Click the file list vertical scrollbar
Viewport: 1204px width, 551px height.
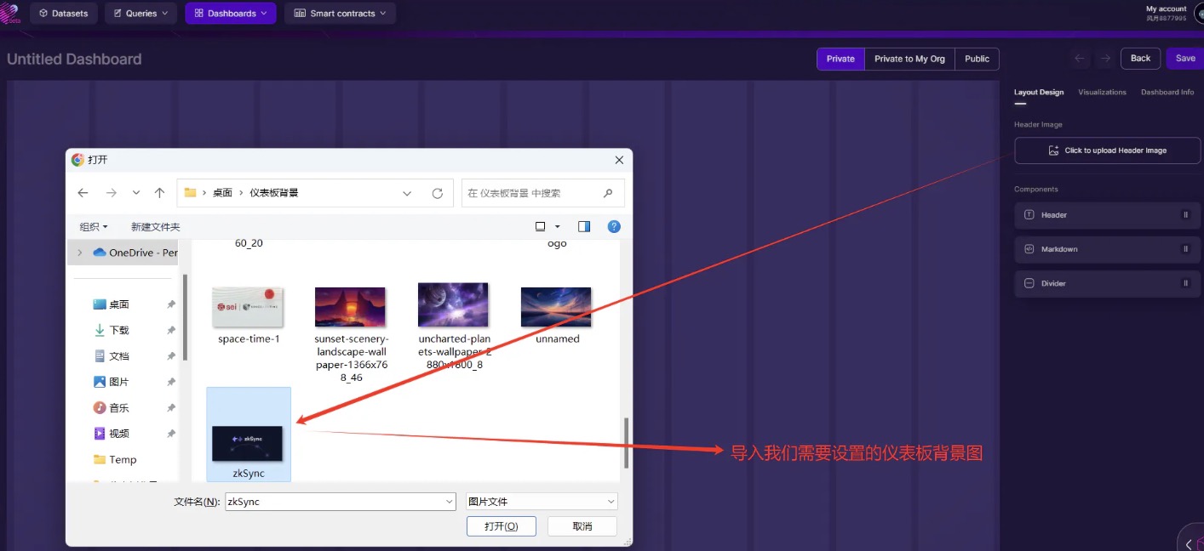click(627, 442)
